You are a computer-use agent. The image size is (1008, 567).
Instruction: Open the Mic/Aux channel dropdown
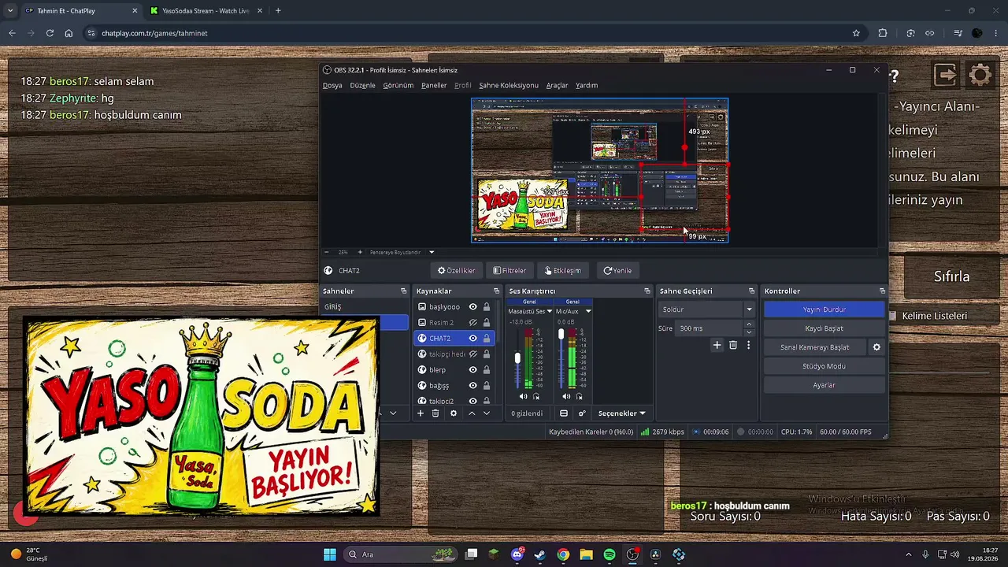588,311
